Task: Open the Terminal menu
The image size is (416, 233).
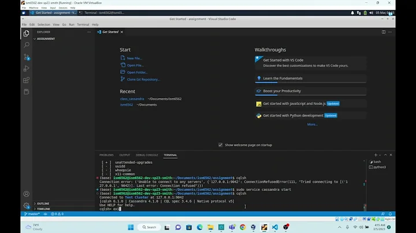Action: (83, 25)
